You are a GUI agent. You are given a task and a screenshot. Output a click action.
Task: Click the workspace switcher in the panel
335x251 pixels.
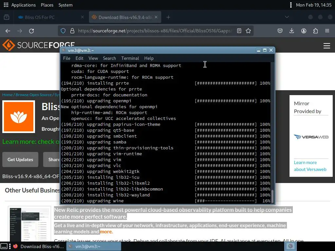tap(291, 246)
